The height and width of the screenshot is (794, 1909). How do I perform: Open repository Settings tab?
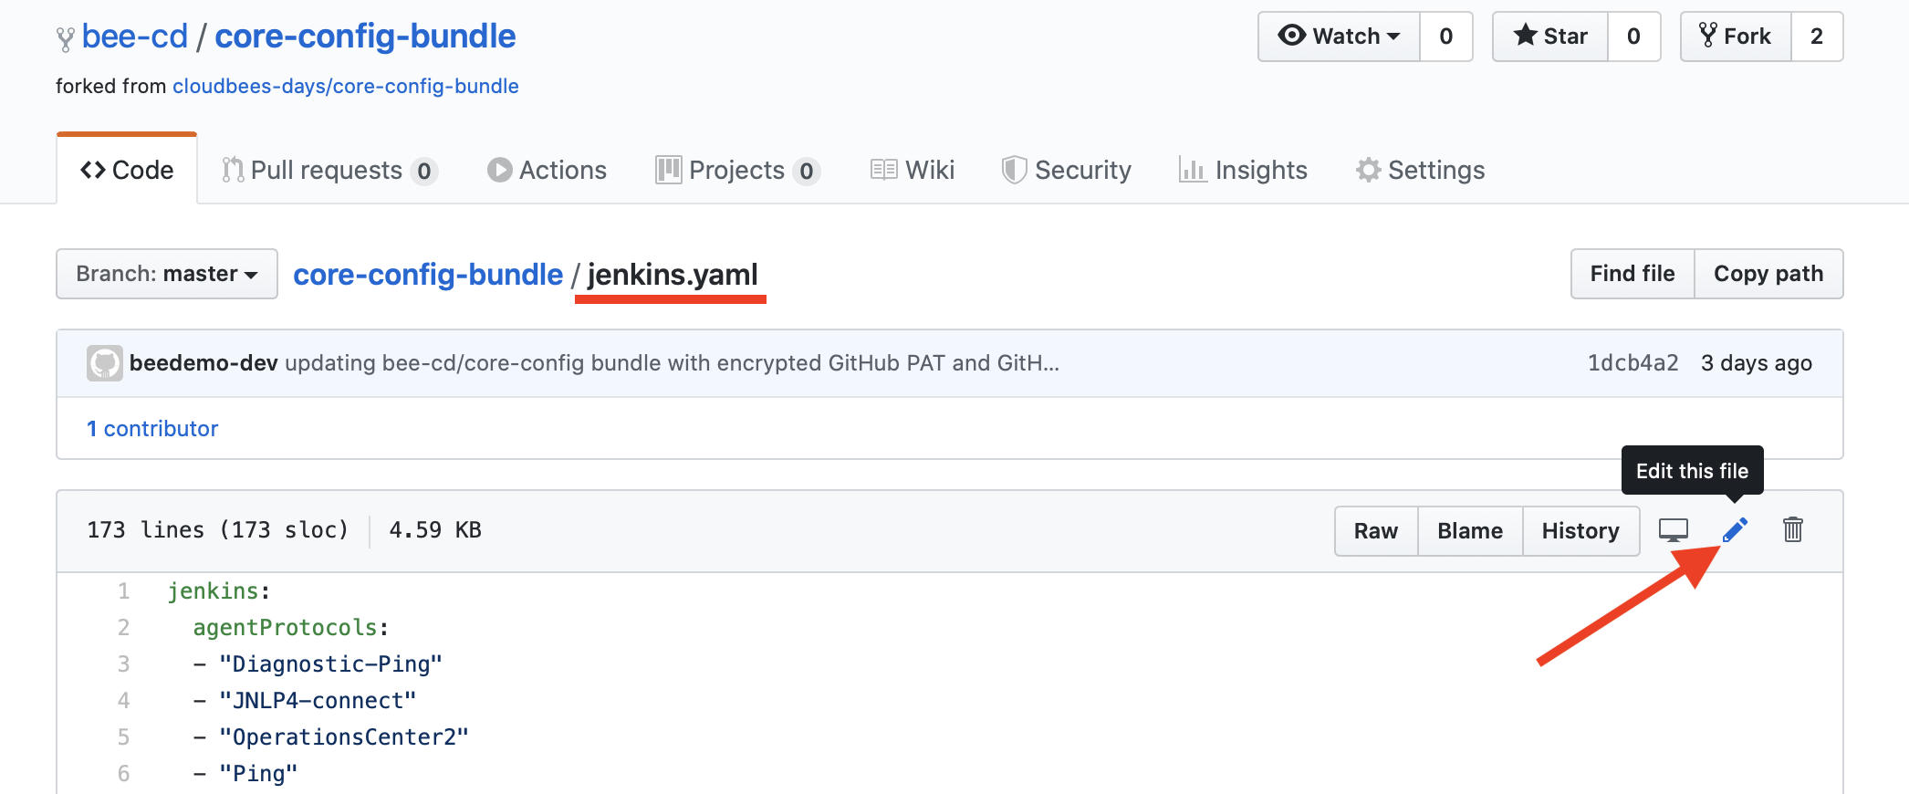tap(1420, 171)
